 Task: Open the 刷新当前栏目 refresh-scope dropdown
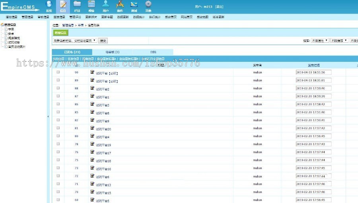click(75, 41)
